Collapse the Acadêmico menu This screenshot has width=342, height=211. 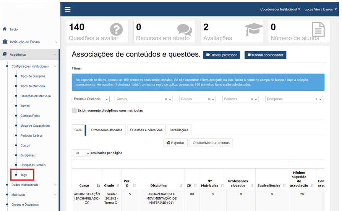(x=55, y=55)
